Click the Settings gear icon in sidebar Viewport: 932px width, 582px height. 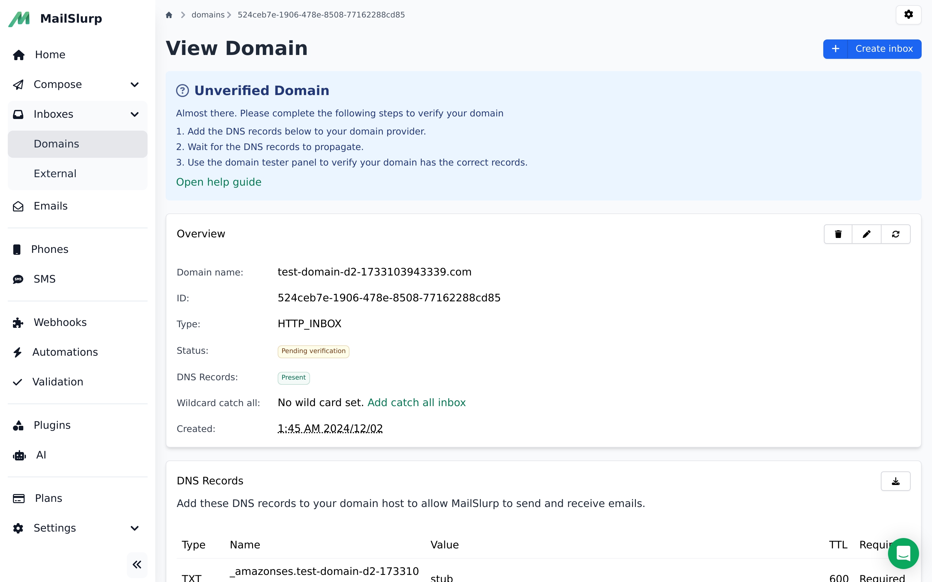pos(18,528)
